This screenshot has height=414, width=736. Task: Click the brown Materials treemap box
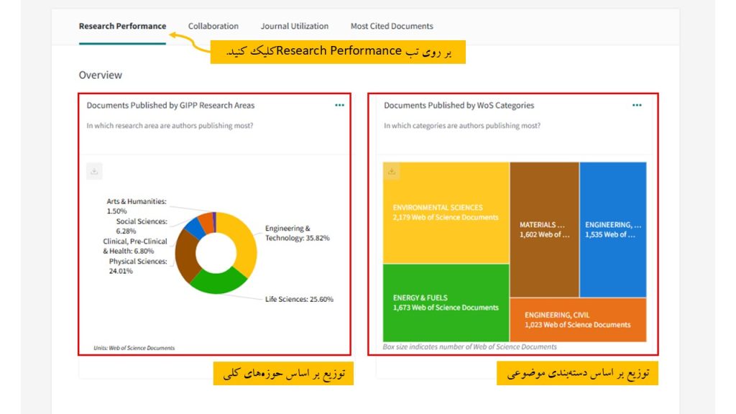[544, 229]
